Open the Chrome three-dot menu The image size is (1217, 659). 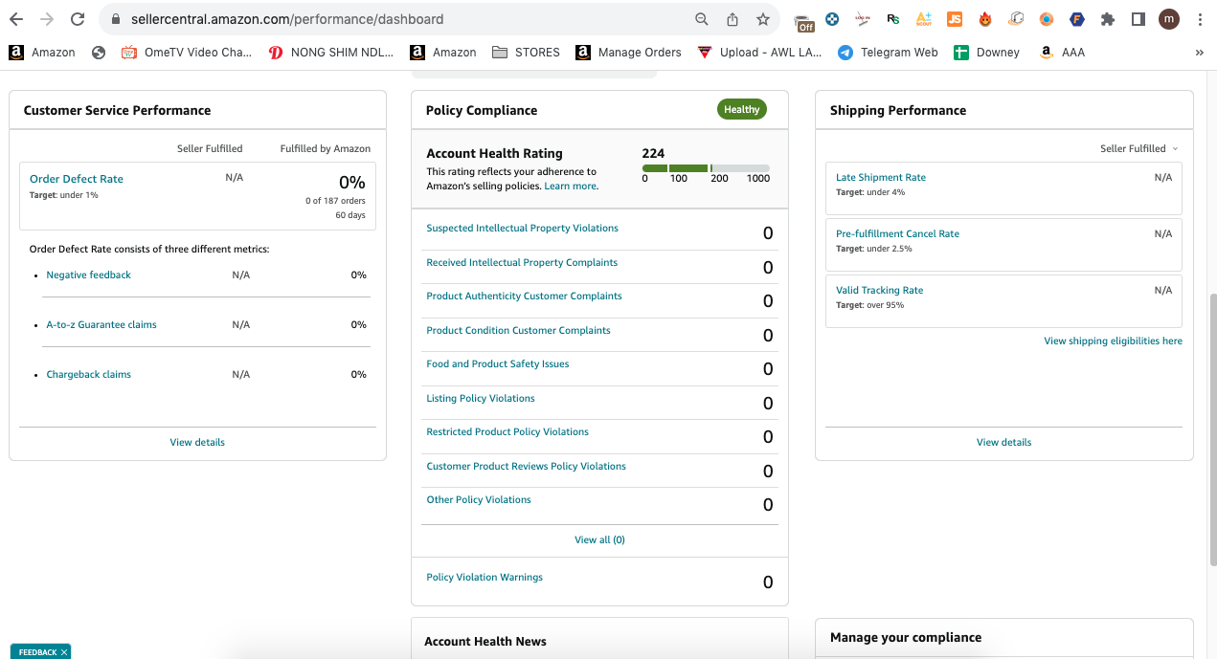tap(1200, 19)
